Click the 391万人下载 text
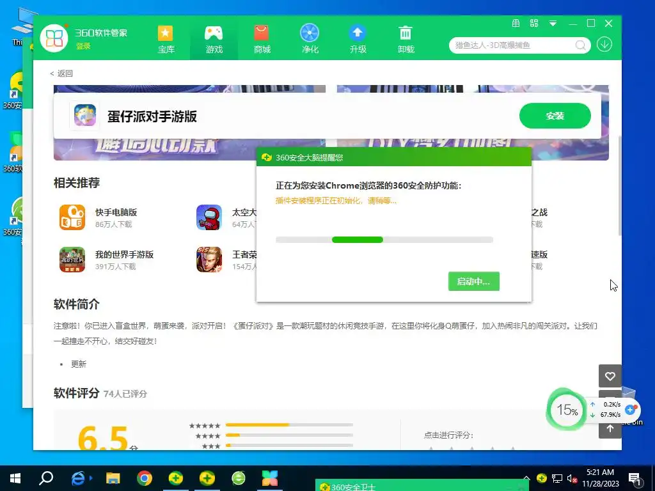The image size is (655, 491). [x=116, y=267]
